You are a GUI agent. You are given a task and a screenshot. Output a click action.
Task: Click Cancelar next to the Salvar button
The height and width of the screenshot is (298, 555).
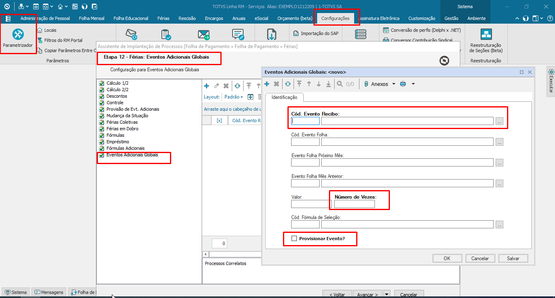(x=480, y=259)
